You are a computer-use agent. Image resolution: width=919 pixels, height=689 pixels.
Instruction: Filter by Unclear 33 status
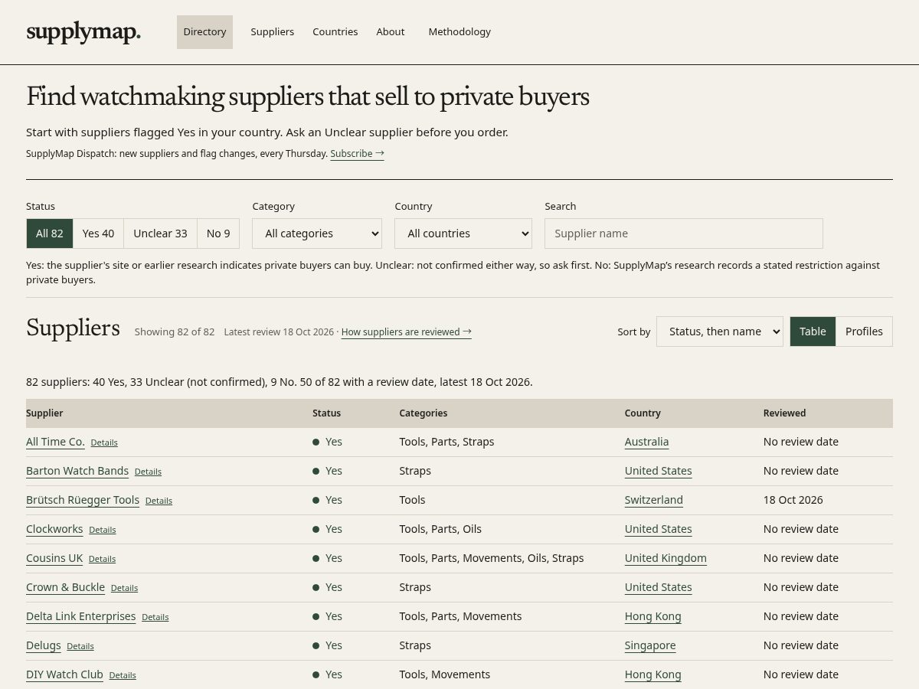[x=160, y=233]
